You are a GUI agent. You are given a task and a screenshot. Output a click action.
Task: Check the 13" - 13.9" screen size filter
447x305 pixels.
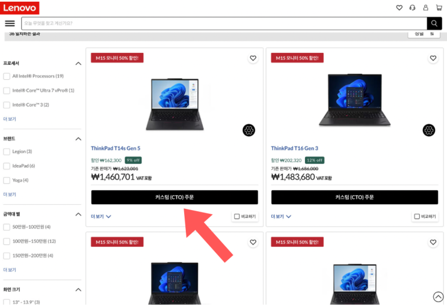7,301
